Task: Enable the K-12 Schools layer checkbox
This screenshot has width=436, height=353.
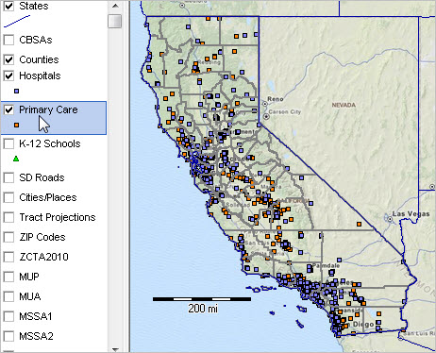Action: point(8,143)
